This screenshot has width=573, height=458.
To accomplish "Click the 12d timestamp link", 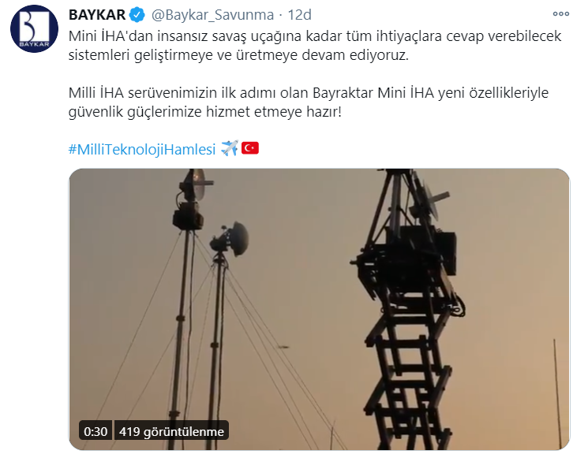I will point(299,15).
